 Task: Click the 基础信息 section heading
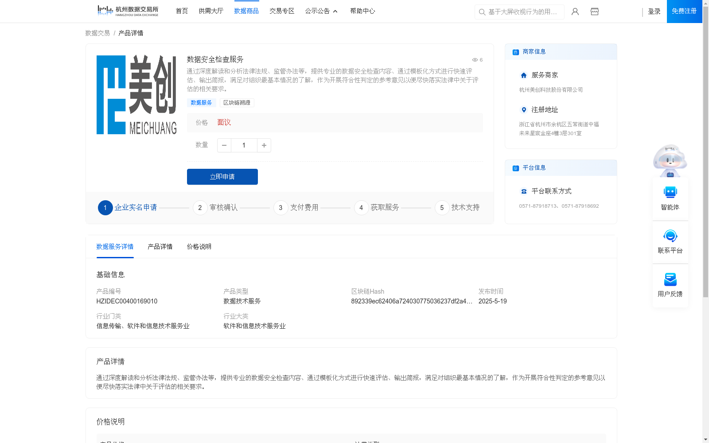[110, 275]
